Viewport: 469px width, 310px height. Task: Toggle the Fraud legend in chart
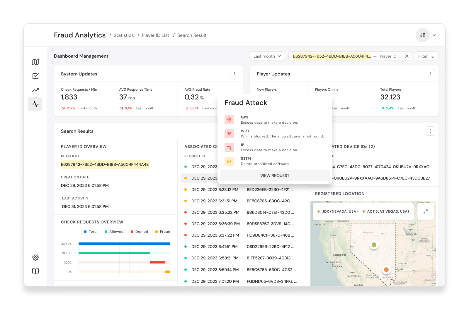[x=163, y=232]
